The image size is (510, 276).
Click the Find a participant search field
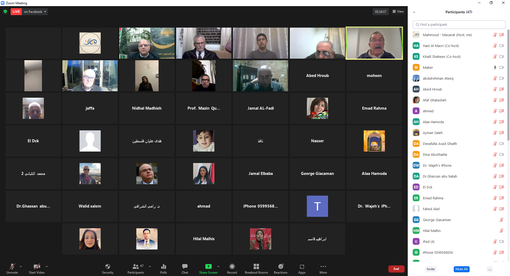459,24
